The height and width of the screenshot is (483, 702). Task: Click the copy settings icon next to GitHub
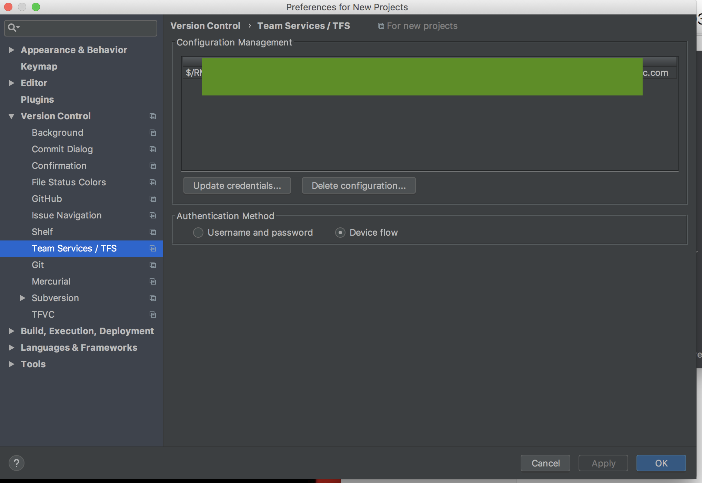tap(153, 199)
